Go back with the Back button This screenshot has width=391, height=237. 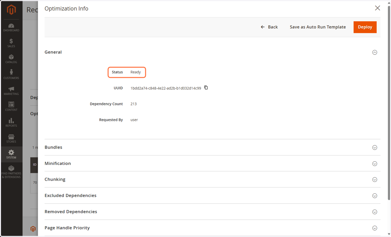coord(269,27)
